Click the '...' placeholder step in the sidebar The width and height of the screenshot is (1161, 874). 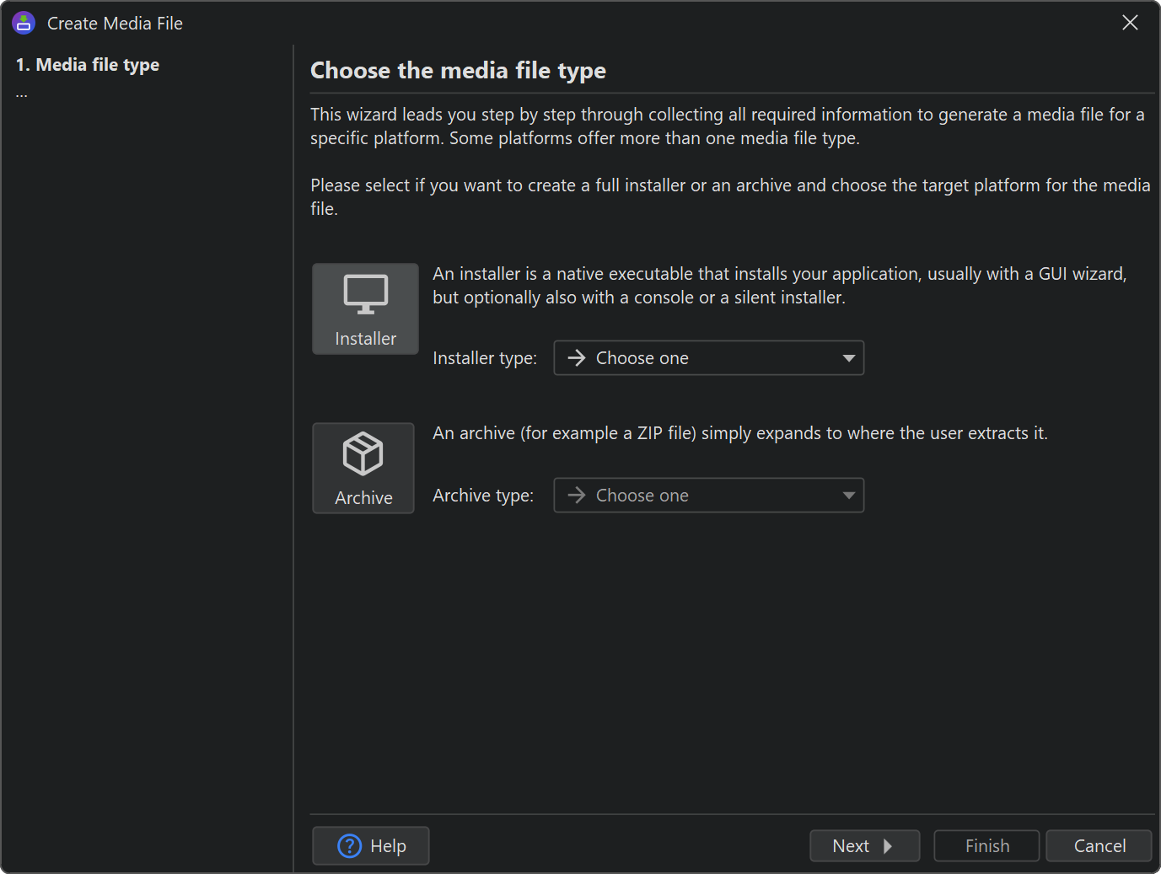[22, 94]
